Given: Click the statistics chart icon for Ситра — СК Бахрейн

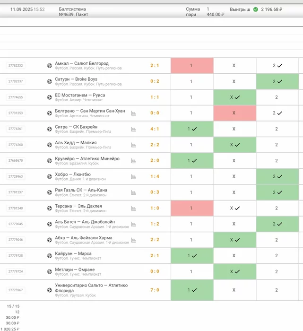Looking at the screenshot, I should pyautogui.click(x=133, y=129).
